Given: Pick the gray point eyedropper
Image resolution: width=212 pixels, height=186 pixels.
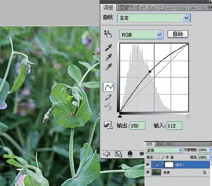Looking at the screenshot, I should 108,57.
